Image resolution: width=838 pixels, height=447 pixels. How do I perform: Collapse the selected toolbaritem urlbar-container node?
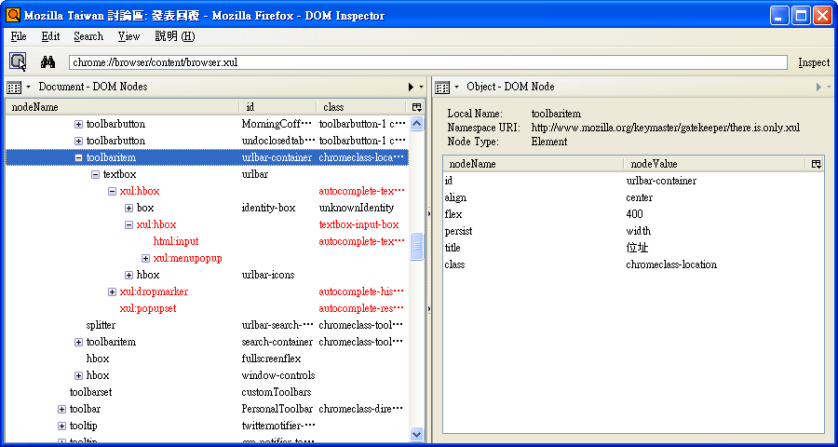[79, 158]
